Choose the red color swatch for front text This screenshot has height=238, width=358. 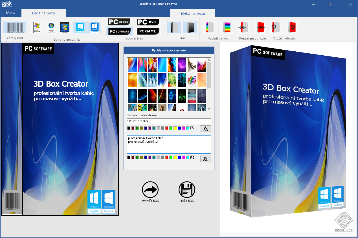point(166,128)
